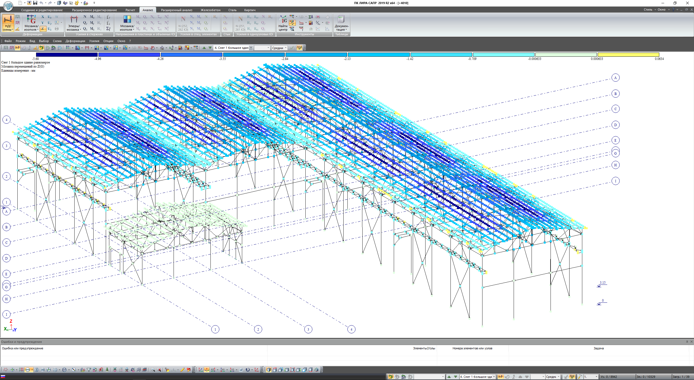694x380 pixels.
Task: Toggle the Z displacement direction button
Action: (43, 29)
